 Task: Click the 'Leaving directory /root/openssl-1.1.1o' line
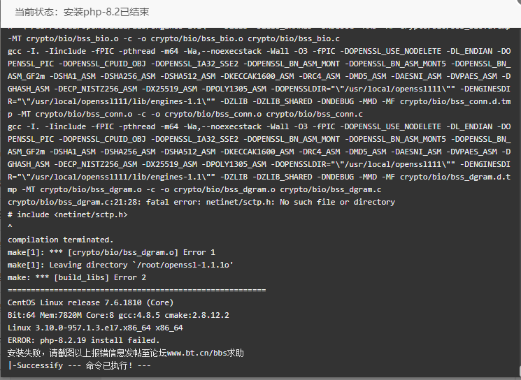120,265
